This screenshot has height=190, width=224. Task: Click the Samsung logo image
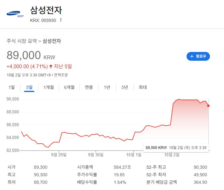tap(14, 14)
